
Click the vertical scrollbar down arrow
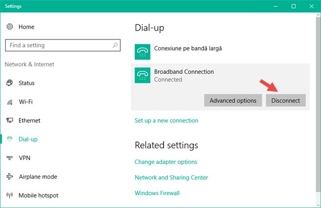point(319,205)
